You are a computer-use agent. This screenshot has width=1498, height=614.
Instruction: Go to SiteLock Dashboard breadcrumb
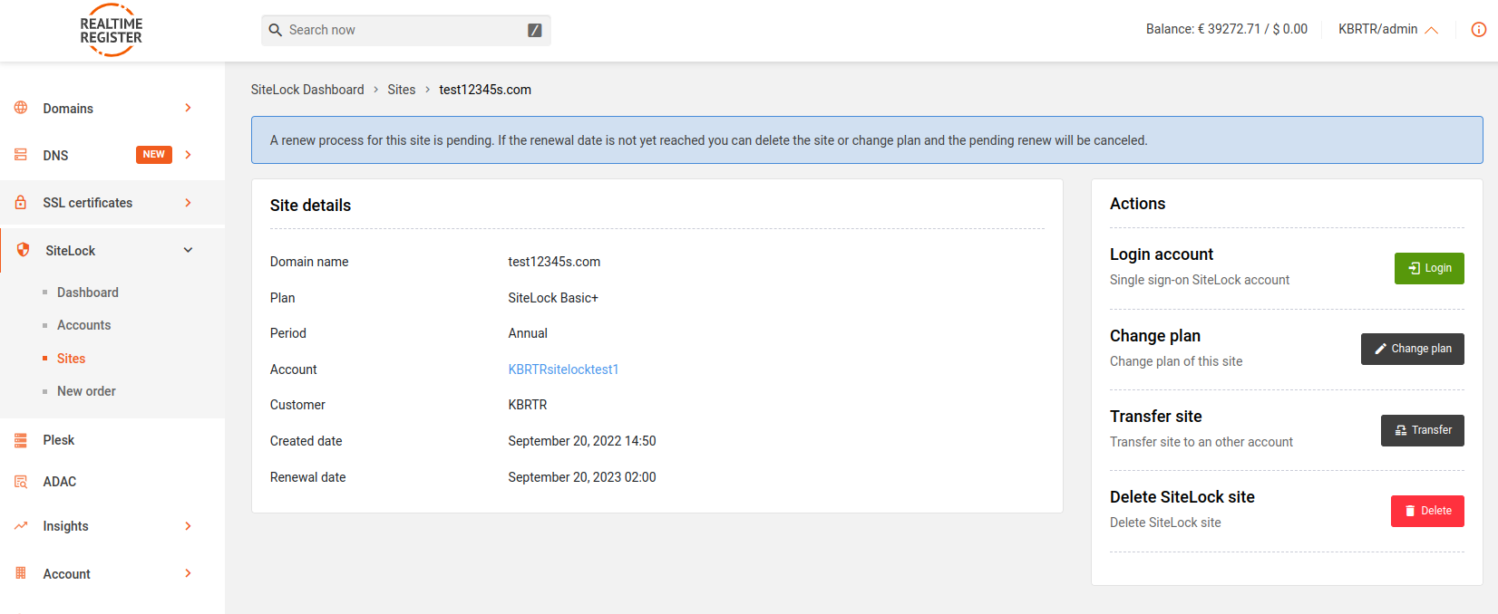coord(307,90)
